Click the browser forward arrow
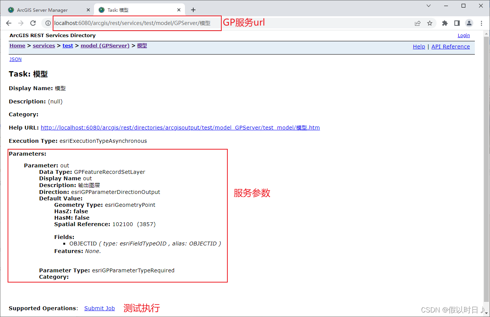 click(21, 23)
